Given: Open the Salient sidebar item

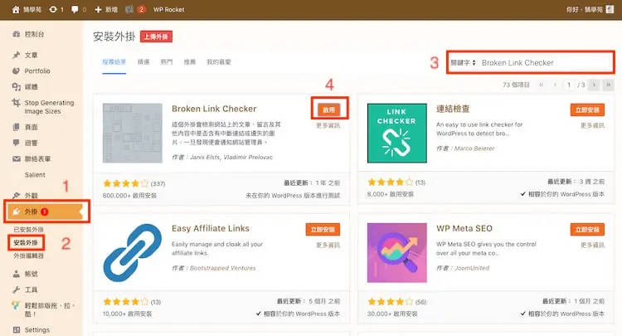Looking at the screenshot, I should (x=35, y=174).
